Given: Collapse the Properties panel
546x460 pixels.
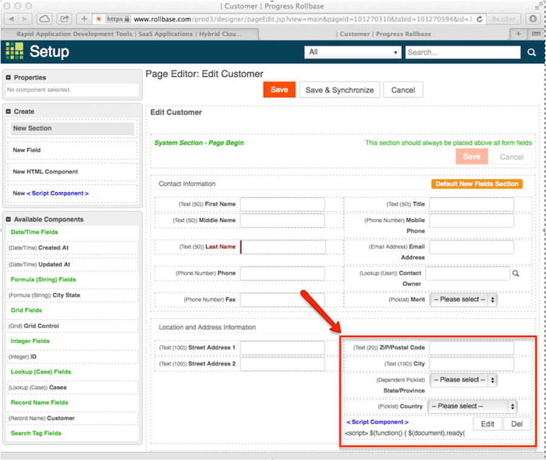Looking at the screenshot, I should pos(8,77).
